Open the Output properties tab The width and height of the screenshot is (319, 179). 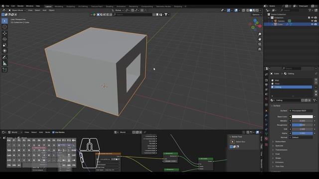(x=266, y=85)
